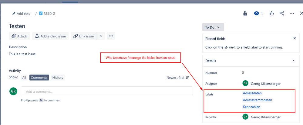The image size is (303, 125).
Task: Click the Description heading
Action: coord(18,47)
